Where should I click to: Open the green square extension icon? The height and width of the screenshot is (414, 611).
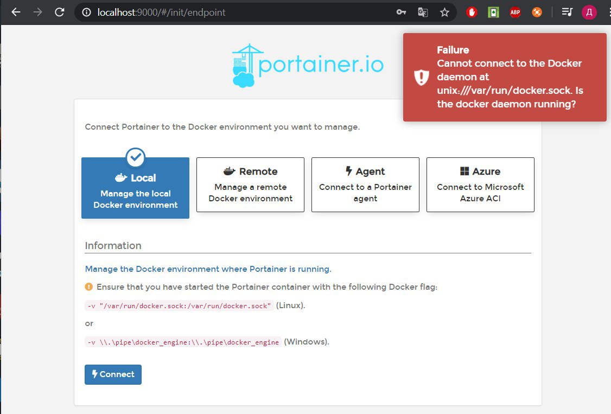[x=494, y=12]
